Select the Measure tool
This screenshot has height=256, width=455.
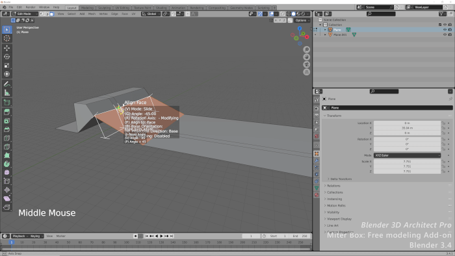click(7, 93)
